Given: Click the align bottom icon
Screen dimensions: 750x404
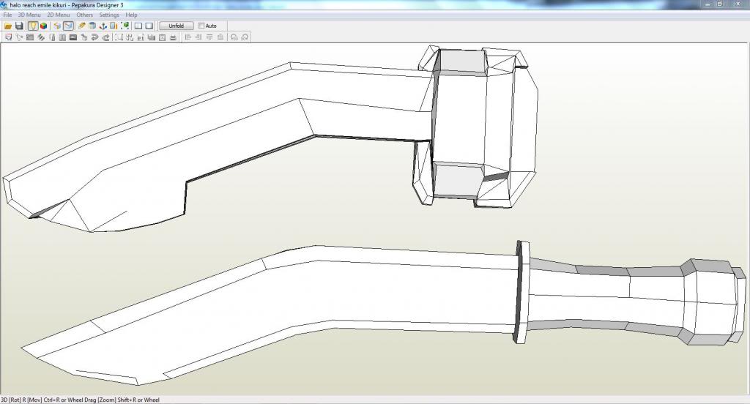Looking at the screenshot, I should click(220, 37).
